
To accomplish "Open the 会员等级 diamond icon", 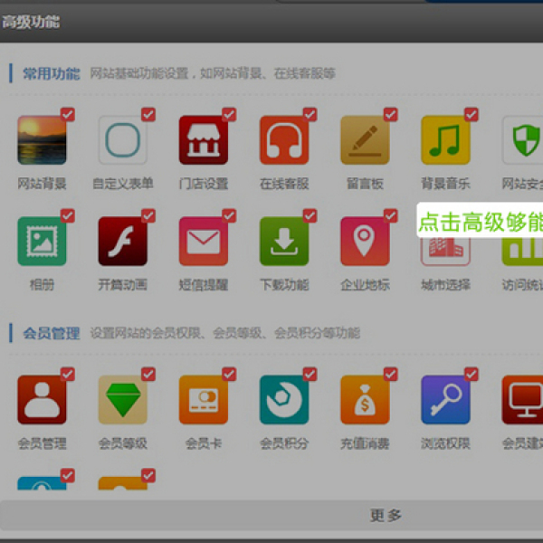I will [122, 400].
